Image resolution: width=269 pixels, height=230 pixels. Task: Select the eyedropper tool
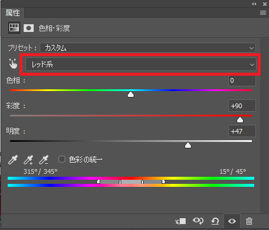(13, 160)
